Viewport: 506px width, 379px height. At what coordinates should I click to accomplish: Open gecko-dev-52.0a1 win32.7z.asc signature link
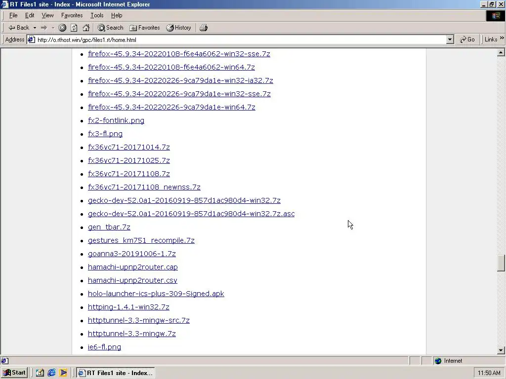click(x=191, y=214)
